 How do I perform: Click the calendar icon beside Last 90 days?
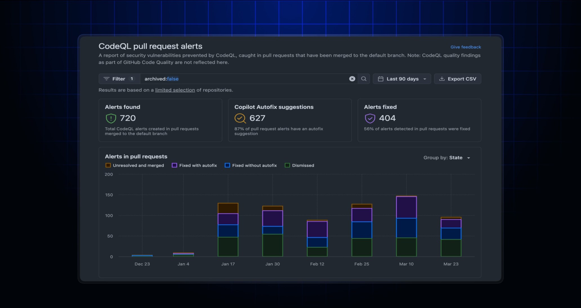click(x=381, y=79)
